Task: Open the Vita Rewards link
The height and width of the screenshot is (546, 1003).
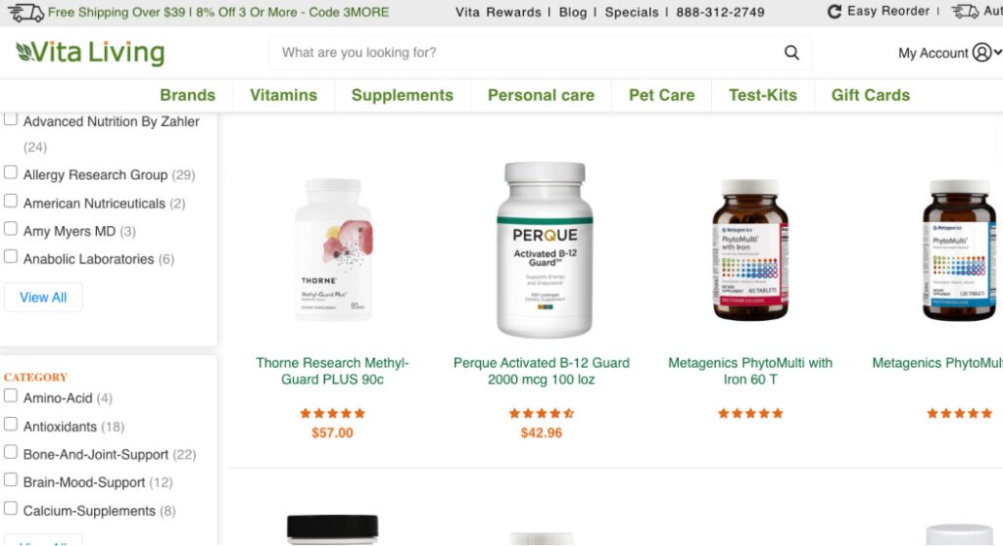Action: tap(499, 12)
